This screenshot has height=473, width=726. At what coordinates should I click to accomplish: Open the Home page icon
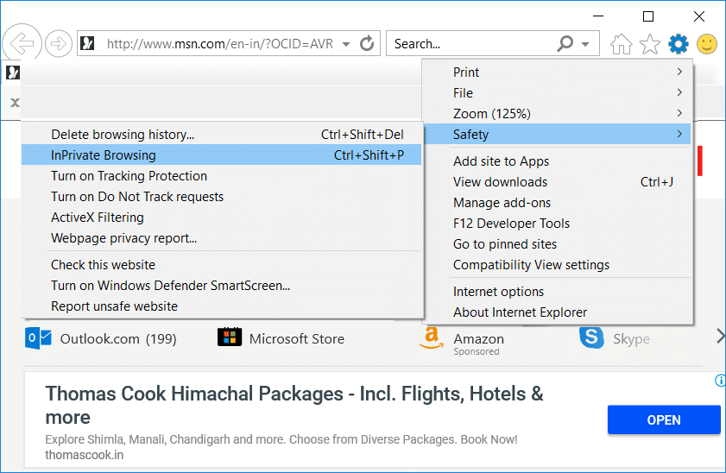pyautogui.click(x=621, y=44)
